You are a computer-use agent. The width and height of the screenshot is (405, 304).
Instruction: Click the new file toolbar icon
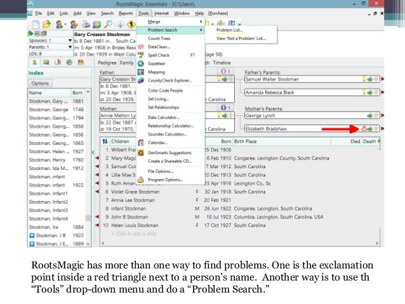tap(36, 24)
